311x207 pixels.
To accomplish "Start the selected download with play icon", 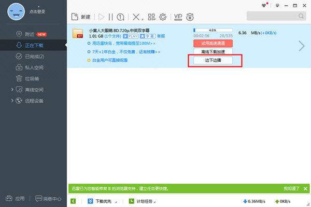I will (x=102, y=17).
